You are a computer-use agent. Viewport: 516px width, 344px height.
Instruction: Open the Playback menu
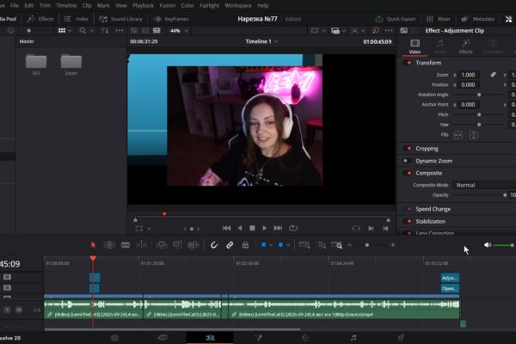tap(143, 5)
